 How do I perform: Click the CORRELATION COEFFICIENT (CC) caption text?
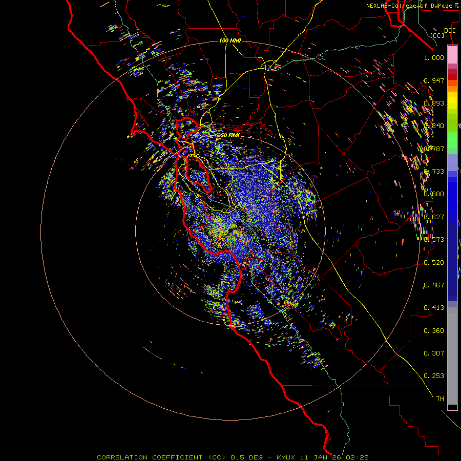161,457
